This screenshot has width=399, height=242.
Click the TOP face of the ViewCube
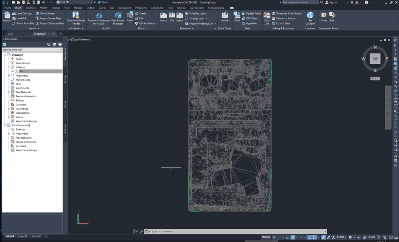[x=375, y=58]
